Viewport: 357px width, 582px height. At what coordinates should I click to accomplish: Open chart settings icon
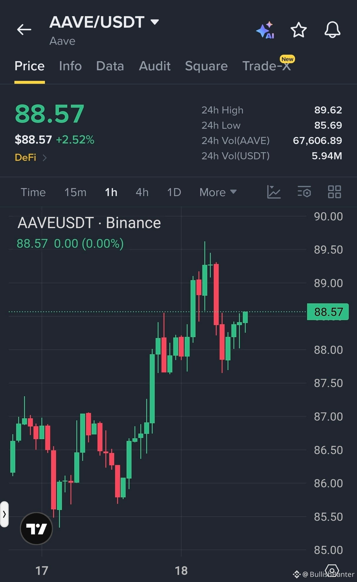(304, 192)
